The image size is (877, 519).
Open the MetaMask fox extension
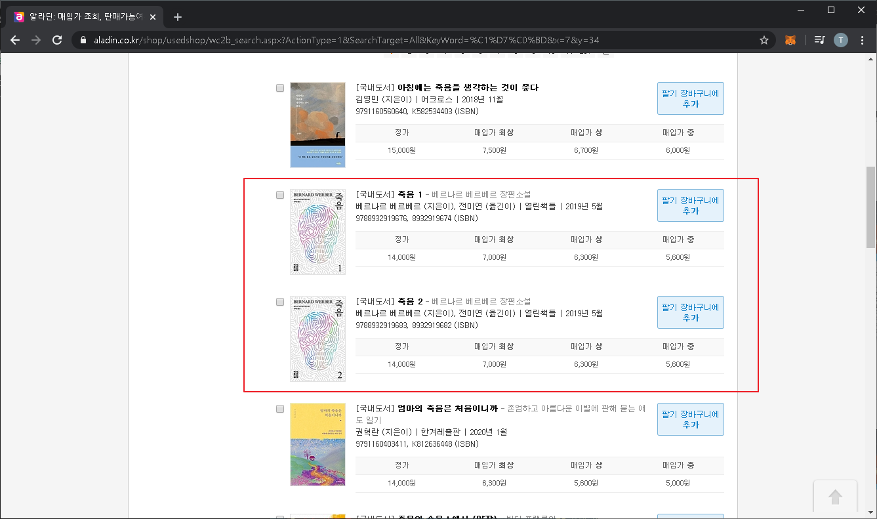pos(791,40)
